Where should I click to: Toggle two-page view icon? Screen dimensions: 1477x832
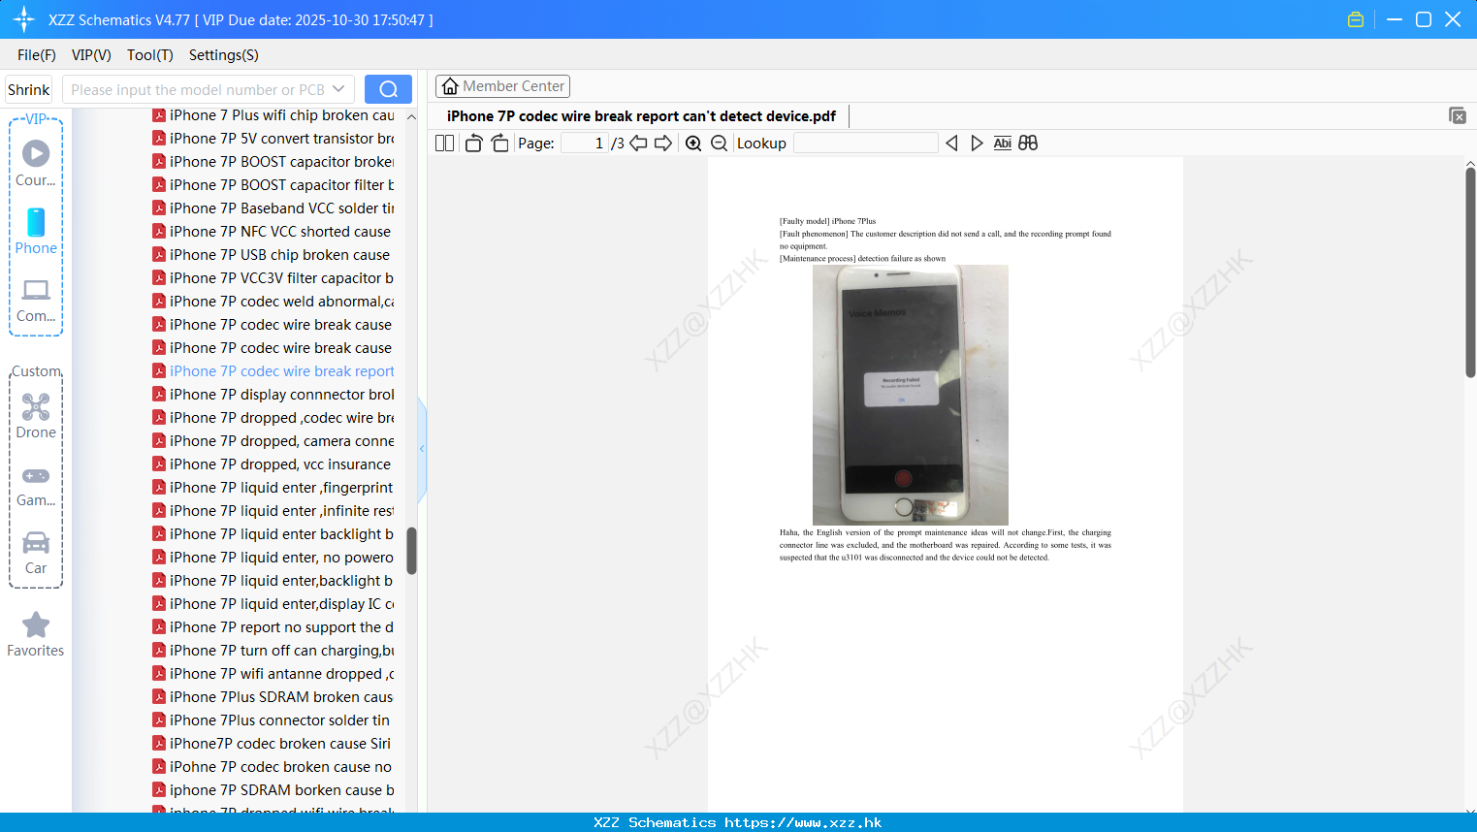click(x=445, y=143)
